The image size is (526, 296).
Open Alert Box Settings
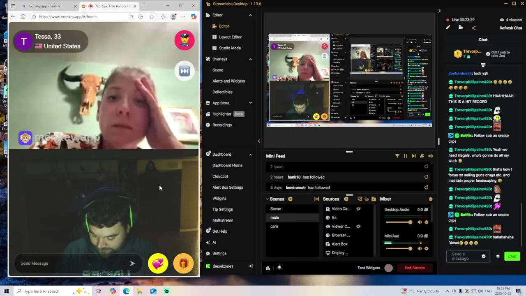[x=228, y=187]
